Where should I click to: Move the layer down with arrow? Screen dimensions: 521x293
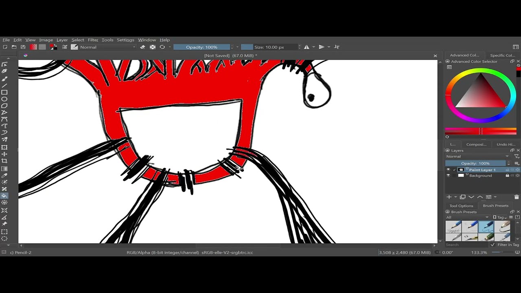(471, 197)
